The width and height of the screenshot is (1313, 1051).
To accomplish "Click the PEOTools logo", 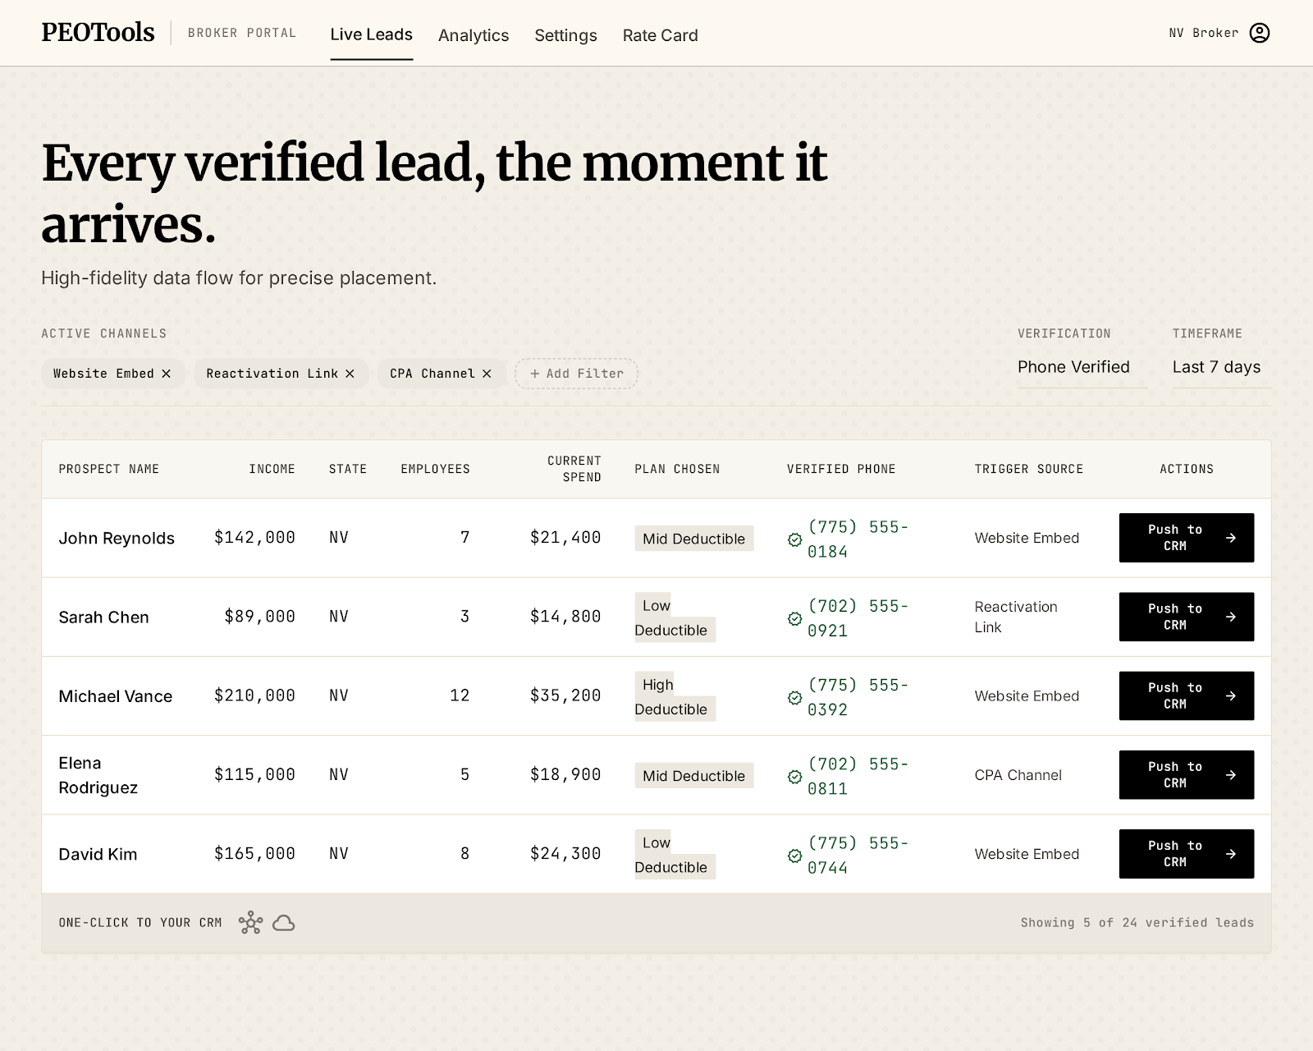I will 98,32.
